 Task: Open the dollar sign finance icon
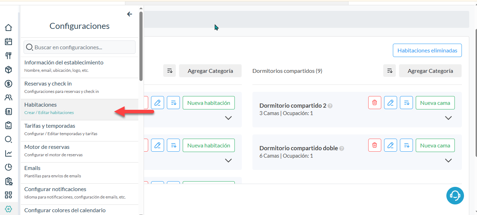click(8, 84)
